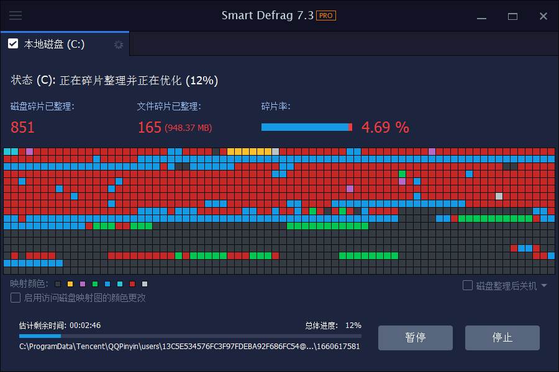Click the overall defrag progress bar
Screen dimensions: 559x372
point(189,335)
